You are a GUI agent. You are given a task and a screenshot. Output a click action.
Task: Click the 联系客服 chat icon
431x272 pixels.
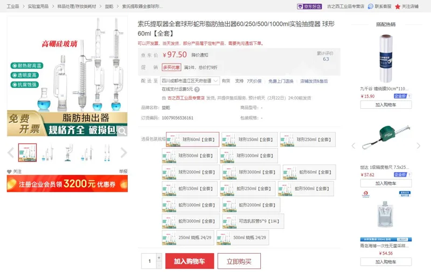371,6
